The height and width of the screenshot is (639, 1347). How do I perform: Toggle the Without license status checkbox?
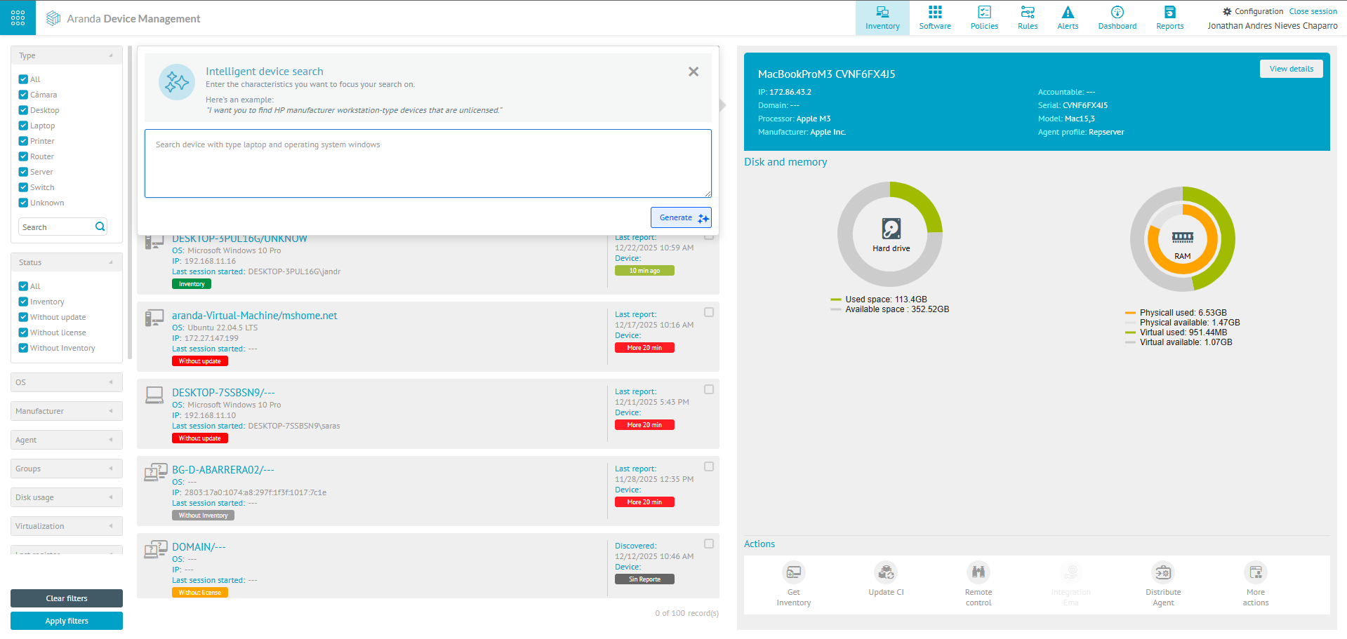click(x=23, y=332)
